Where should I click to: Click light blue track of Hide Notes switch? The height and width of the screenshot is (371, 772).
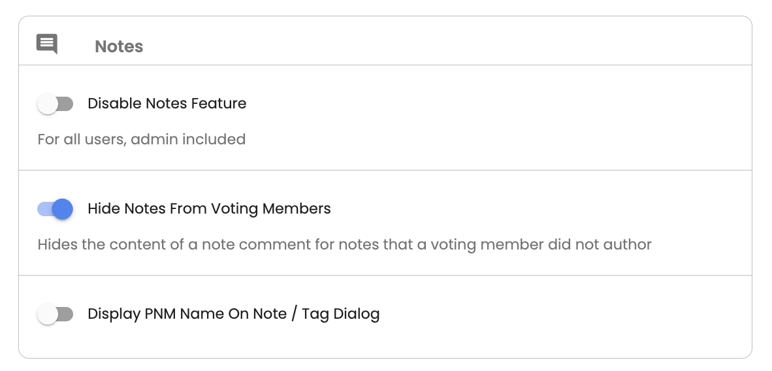pyautogui.click(x=44, y=209)
